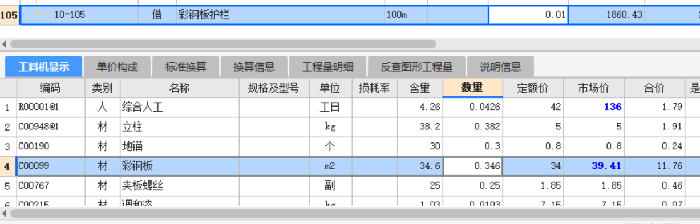Select code C00767 cell
Screen dimensions: 700x224
(50, 186)
